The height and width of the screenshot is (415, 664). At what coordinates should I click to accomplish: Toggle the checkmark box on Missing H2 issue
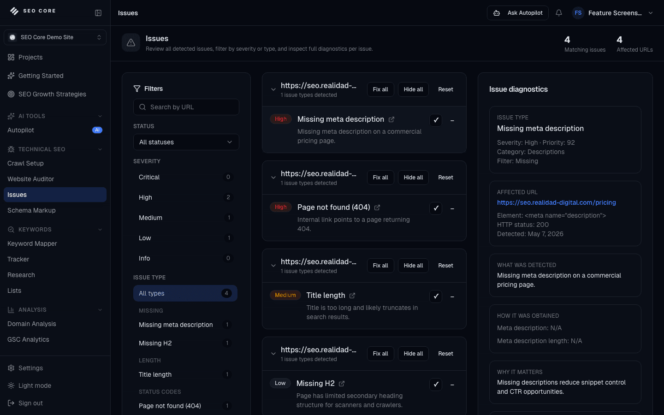[x=436, y=385]
